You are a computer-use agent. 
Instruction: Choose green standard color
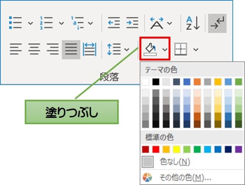point(197,149)
